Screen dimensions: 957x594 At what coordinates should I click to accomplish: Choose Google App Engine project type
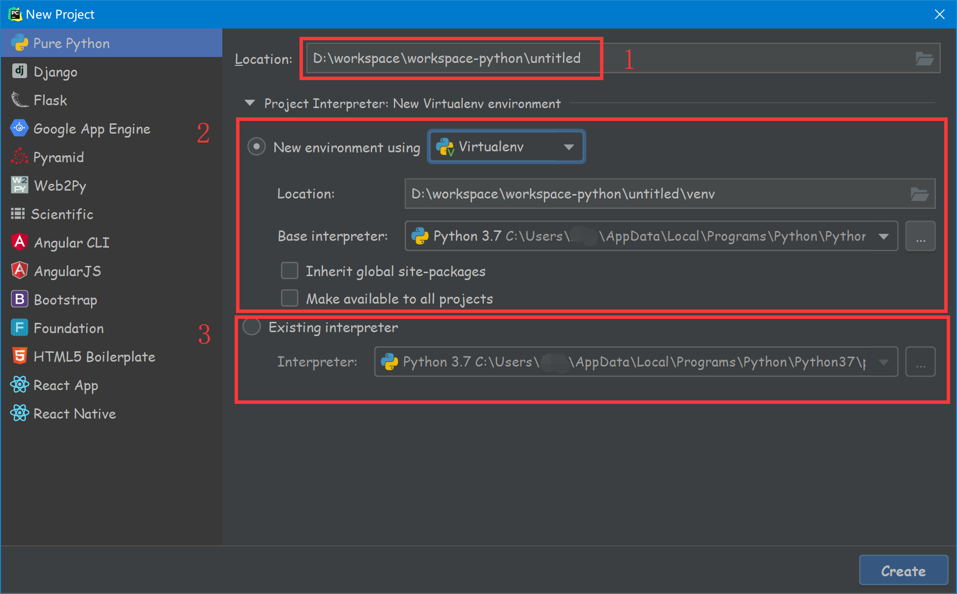tap(91, 128)
